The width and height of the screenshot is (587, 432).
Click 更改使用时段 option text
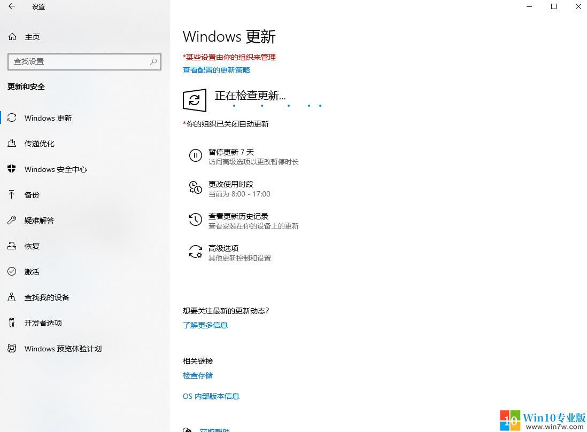coord(231,184)
